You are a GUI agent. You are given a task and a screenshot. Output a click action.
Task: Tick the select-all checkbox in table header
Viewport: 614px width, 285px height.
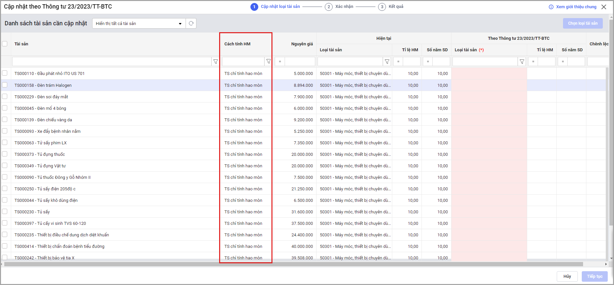tap(5, 44)
